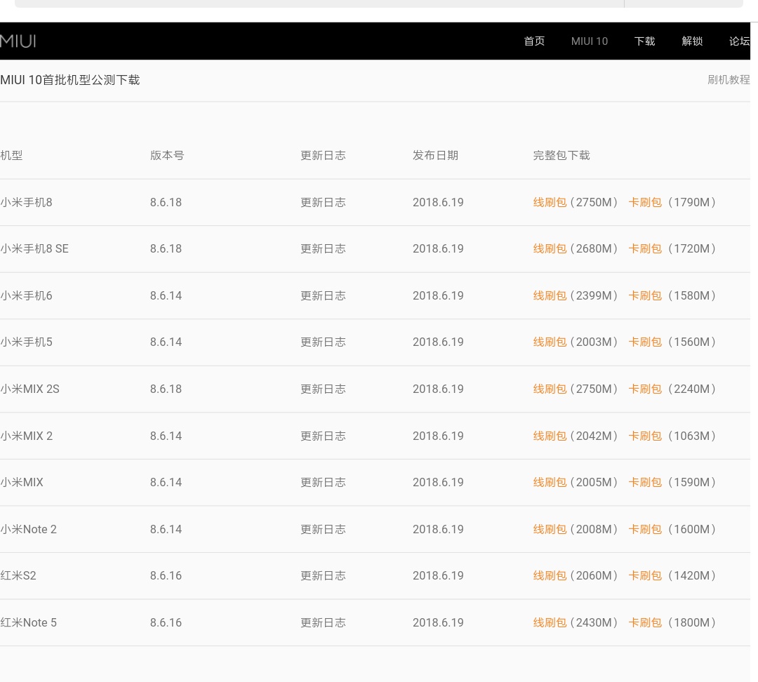Select the 小米MIX 2S model name

click(x=29, y=389)
